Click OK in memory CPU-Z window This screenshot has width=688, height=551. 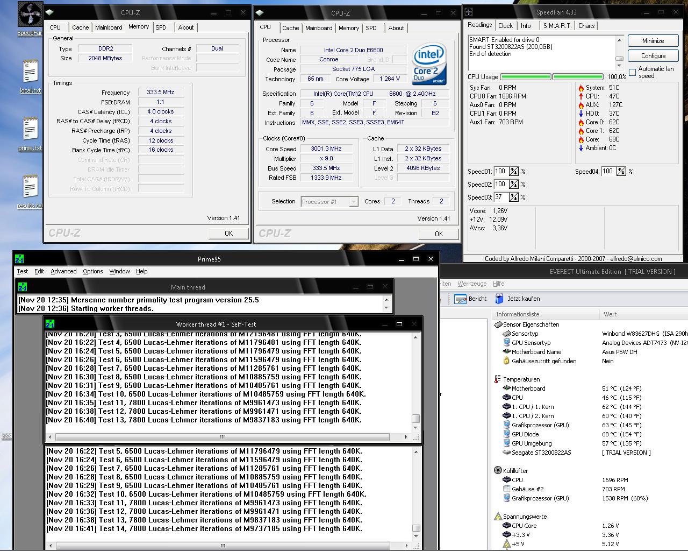click(228, 234)
